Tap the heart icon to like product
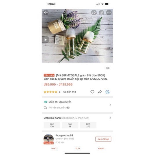 [x=92, y=92]
